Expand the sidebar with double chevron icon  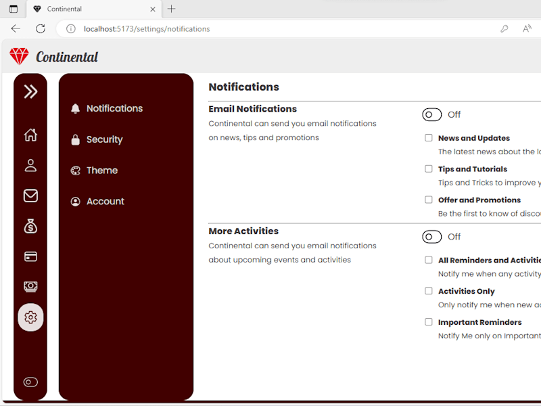(x=30, y=91)
